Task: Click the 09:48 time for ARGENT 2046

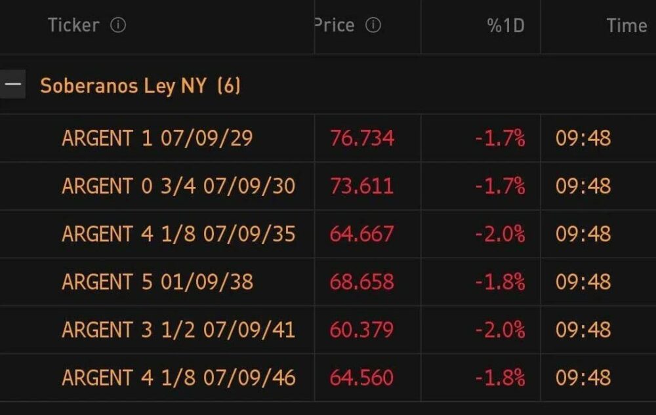Action: pyautogui.click(x=583, y=378)
